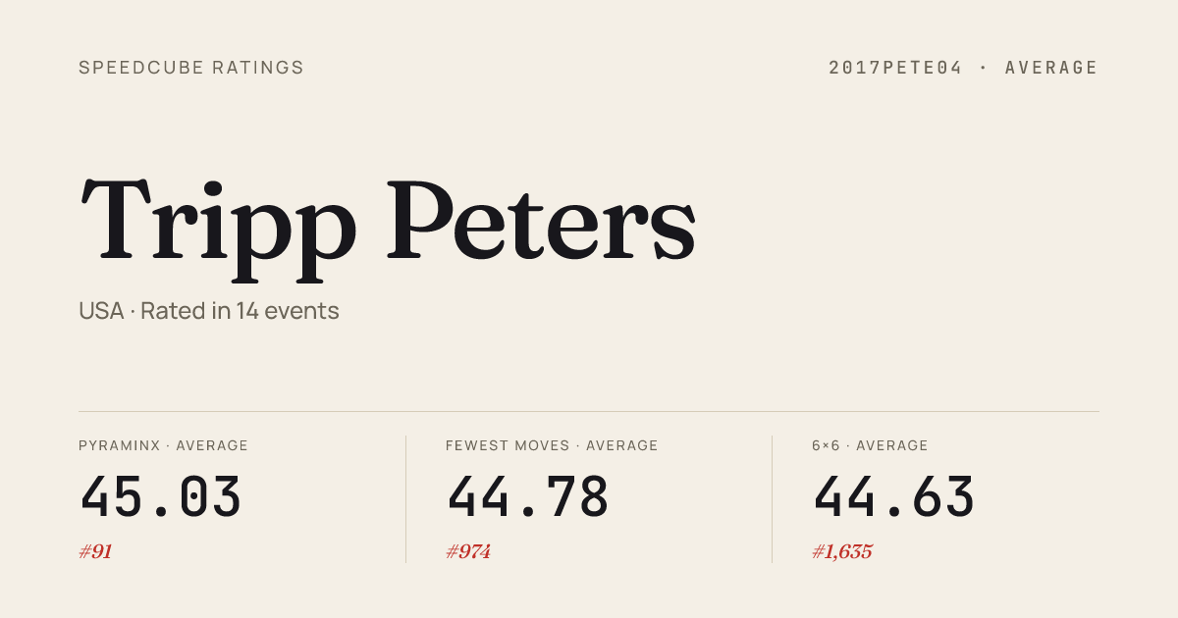This screenshot has width=1178, height=618.
Task: Click the dot separator between USA and Rated
Action: pos(132,312)
